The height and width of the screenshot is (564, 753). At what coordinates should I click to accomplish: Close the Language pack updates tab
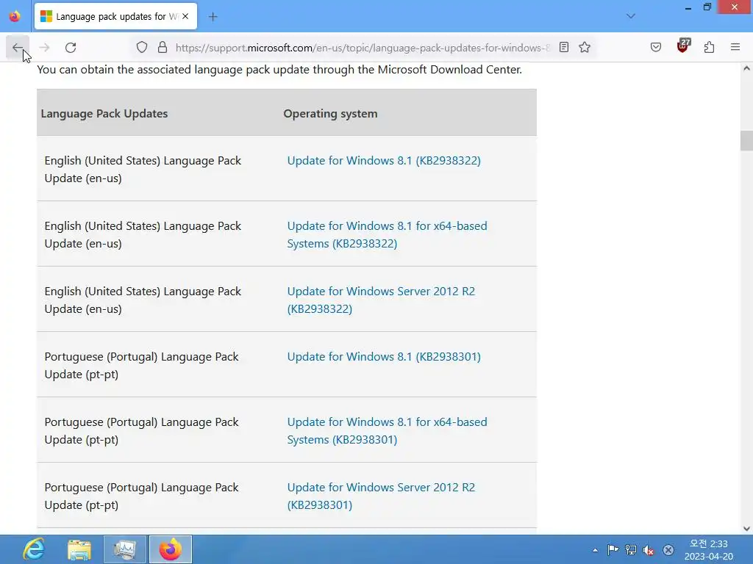(185, 16)
